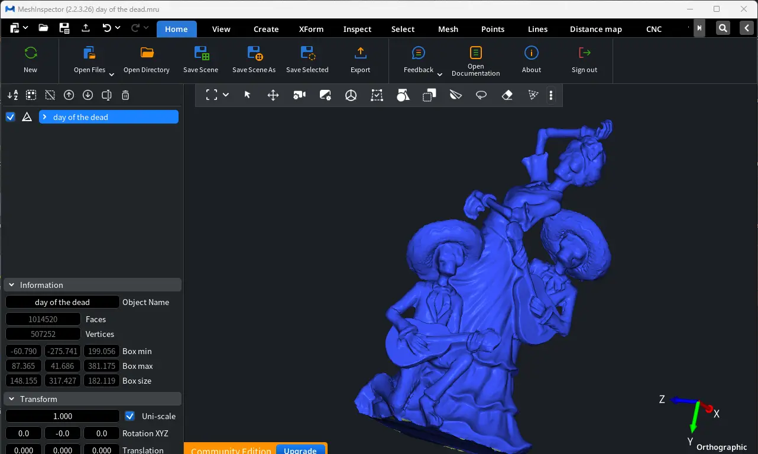Switch to the View tab
Screen dimensions: 758x454
coord(221,29)
